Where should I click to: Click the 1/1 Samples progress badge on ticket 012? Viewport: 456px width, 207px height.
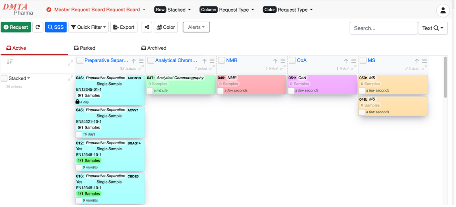89,160
